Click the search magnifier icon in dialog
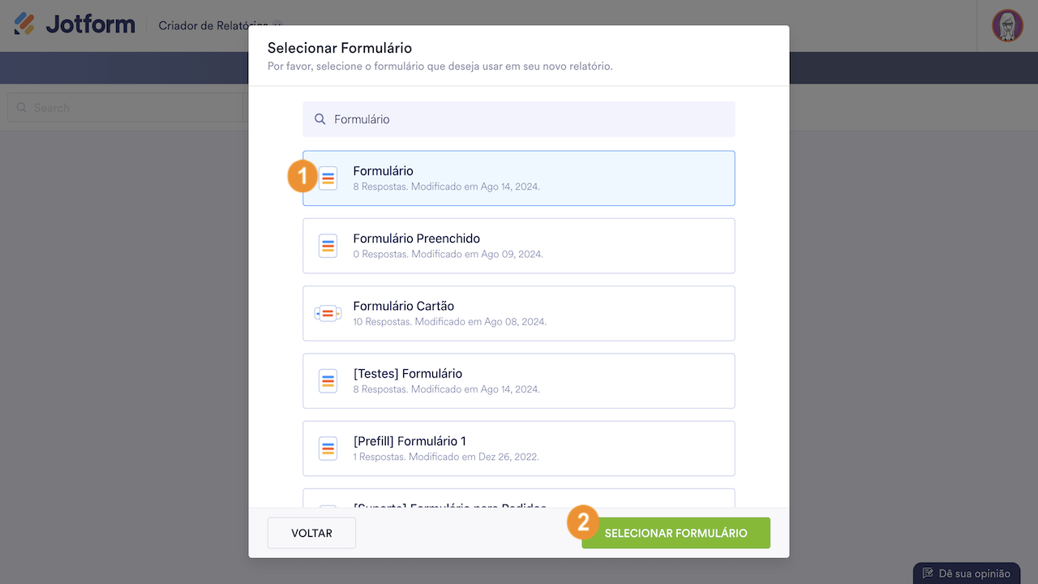1038x584 pixels. 320,119
